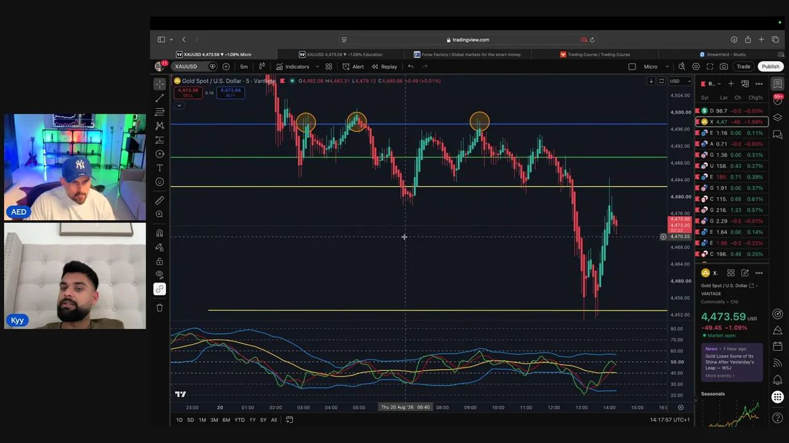Open the More events news link
The height and width of the screenshot is (443, 789).
point(720,375)
